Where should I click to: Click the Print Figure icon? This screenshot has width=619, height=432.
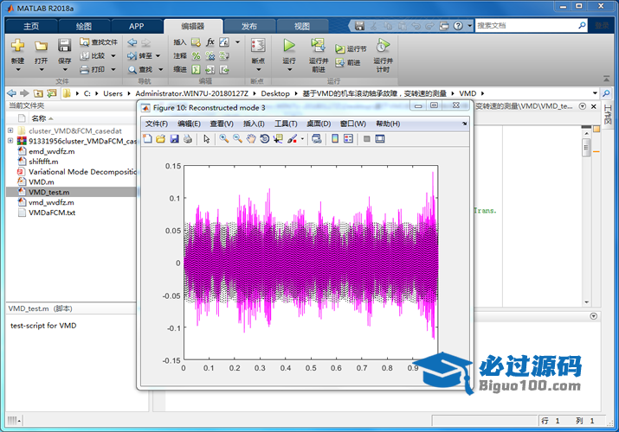point(187,139)
